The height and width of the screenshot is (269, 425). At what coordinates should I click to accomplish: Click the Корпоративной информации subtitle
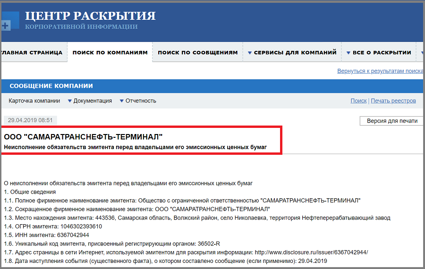point(81,26)
